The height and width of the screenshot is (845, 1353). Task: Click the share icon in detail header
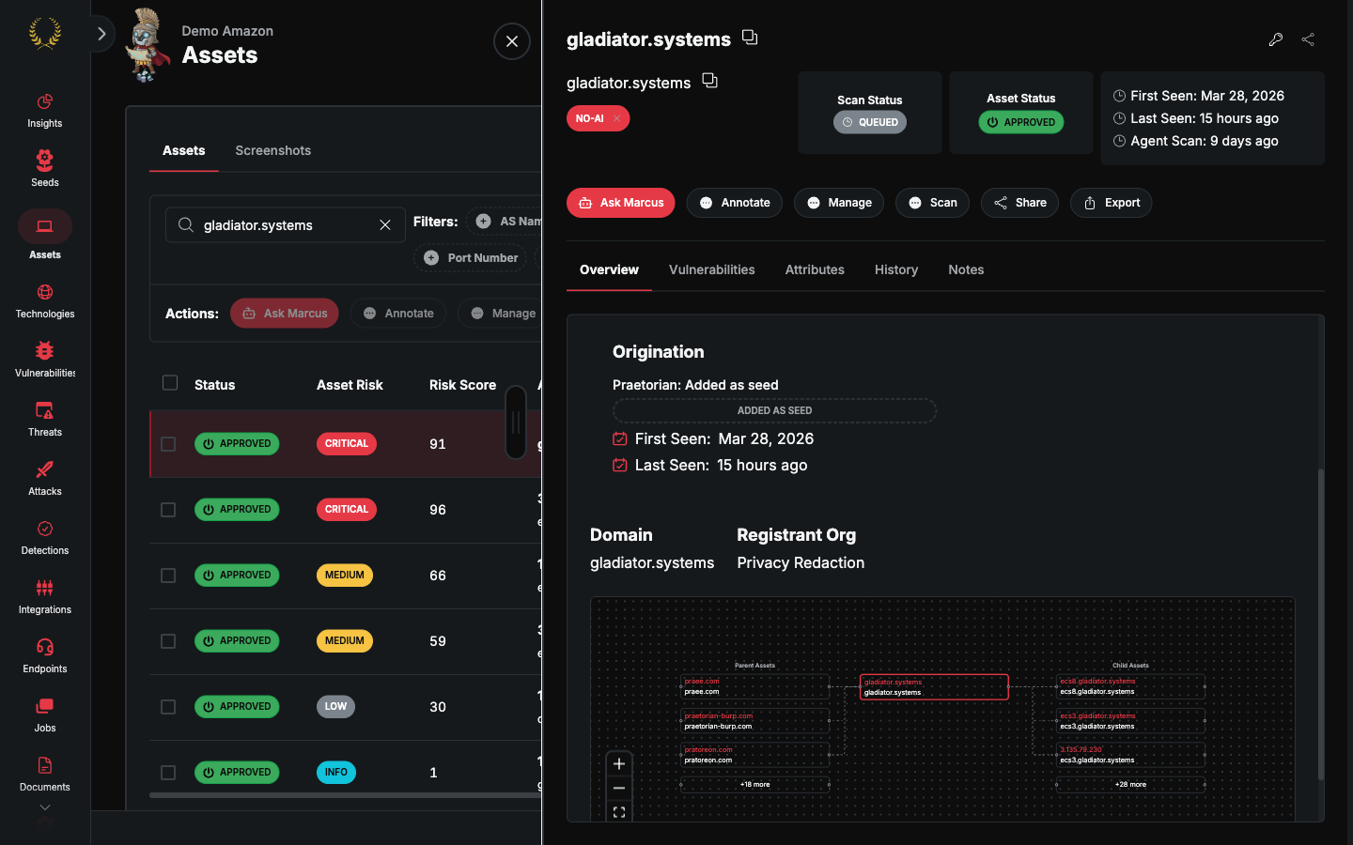click(x=1308, y=39)
